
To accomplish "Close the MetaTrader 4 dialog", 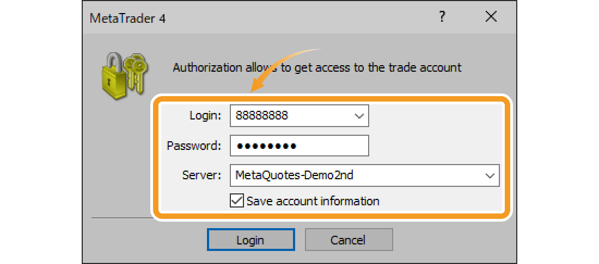I will point(491,17).
